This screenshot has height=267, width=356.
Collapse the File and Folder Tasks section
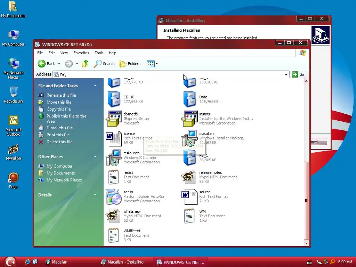(95, 86)
